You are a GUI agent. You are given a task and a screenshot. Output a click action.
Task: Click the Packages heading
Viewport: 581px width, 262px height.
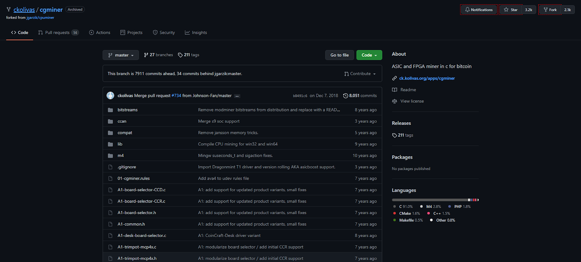click(402, 157)
